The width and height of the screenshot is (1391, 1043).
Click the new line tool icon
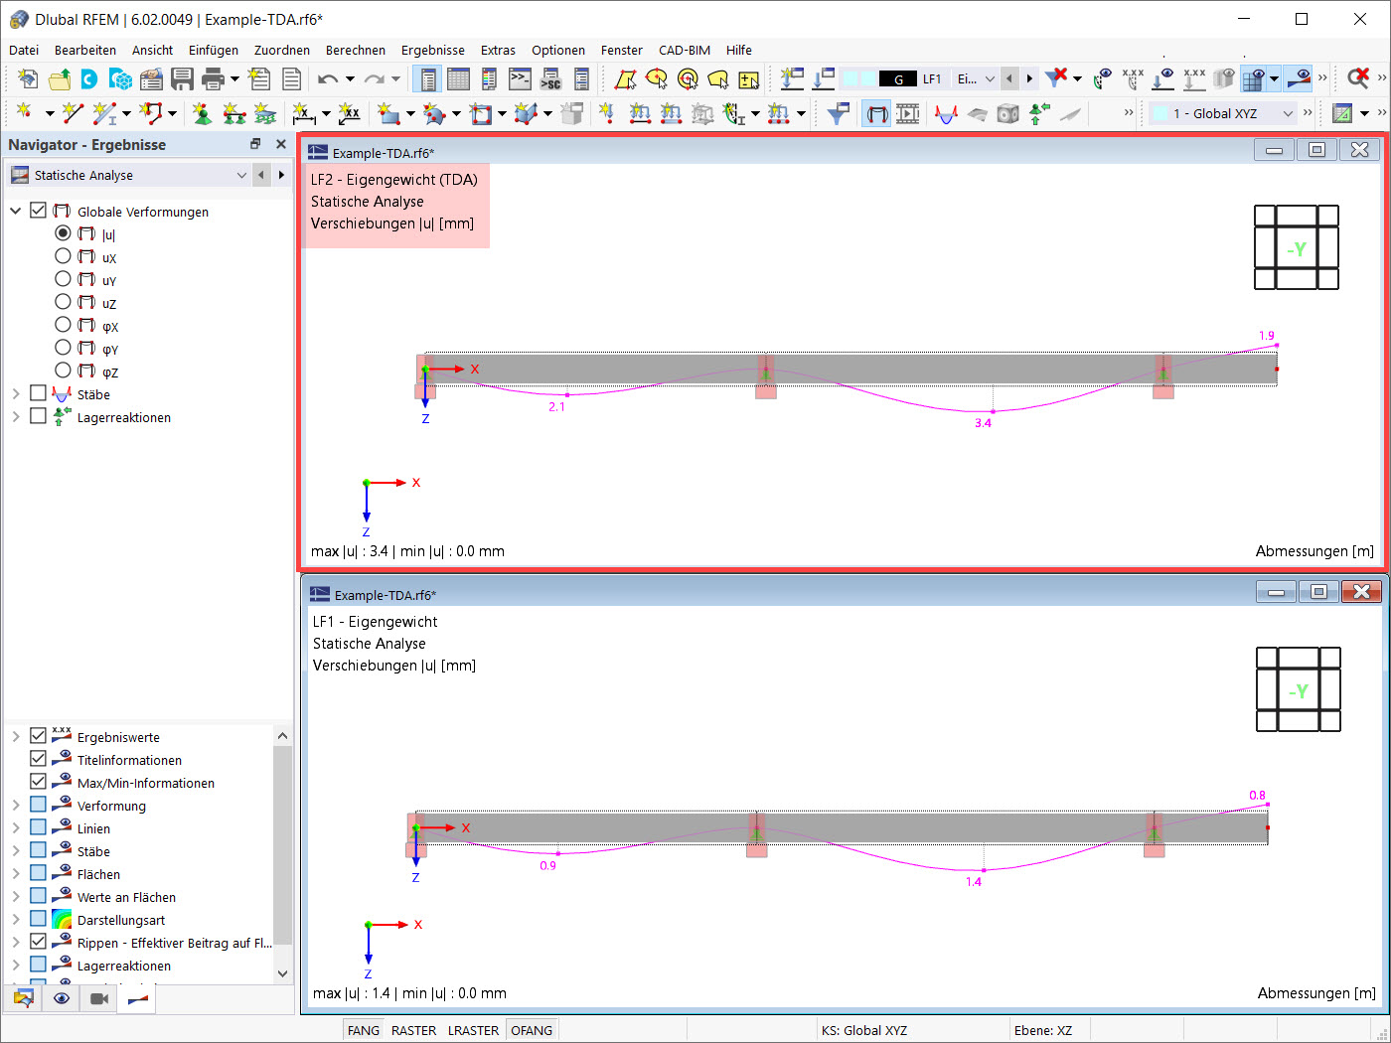point(72,113)
